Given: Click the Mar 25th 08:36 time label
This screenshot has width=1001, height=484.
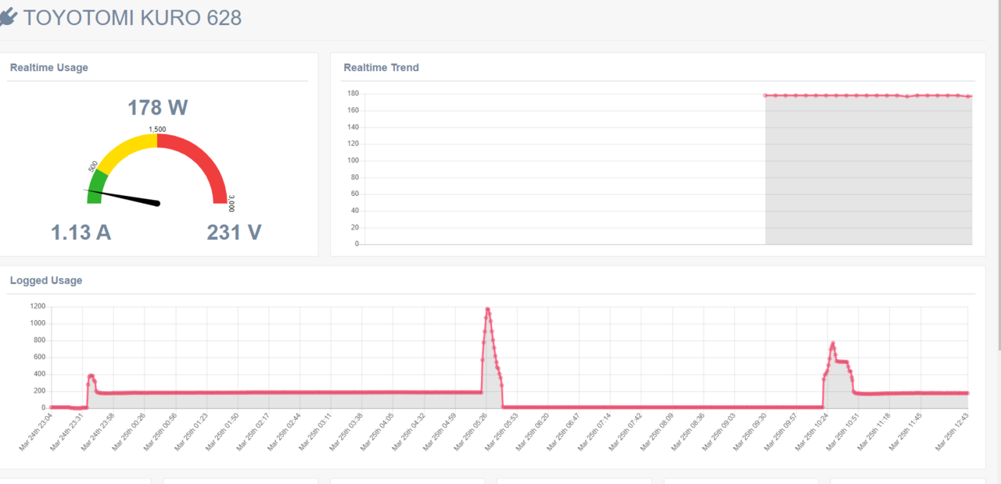Looking at the screenshot, I should [x=687, y=431].
